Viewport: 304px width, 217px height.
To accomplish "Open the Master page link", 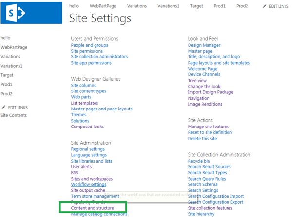I will click(201, 51).
